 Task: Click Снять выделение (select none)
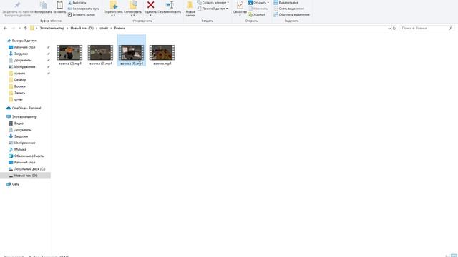(289, 9)
